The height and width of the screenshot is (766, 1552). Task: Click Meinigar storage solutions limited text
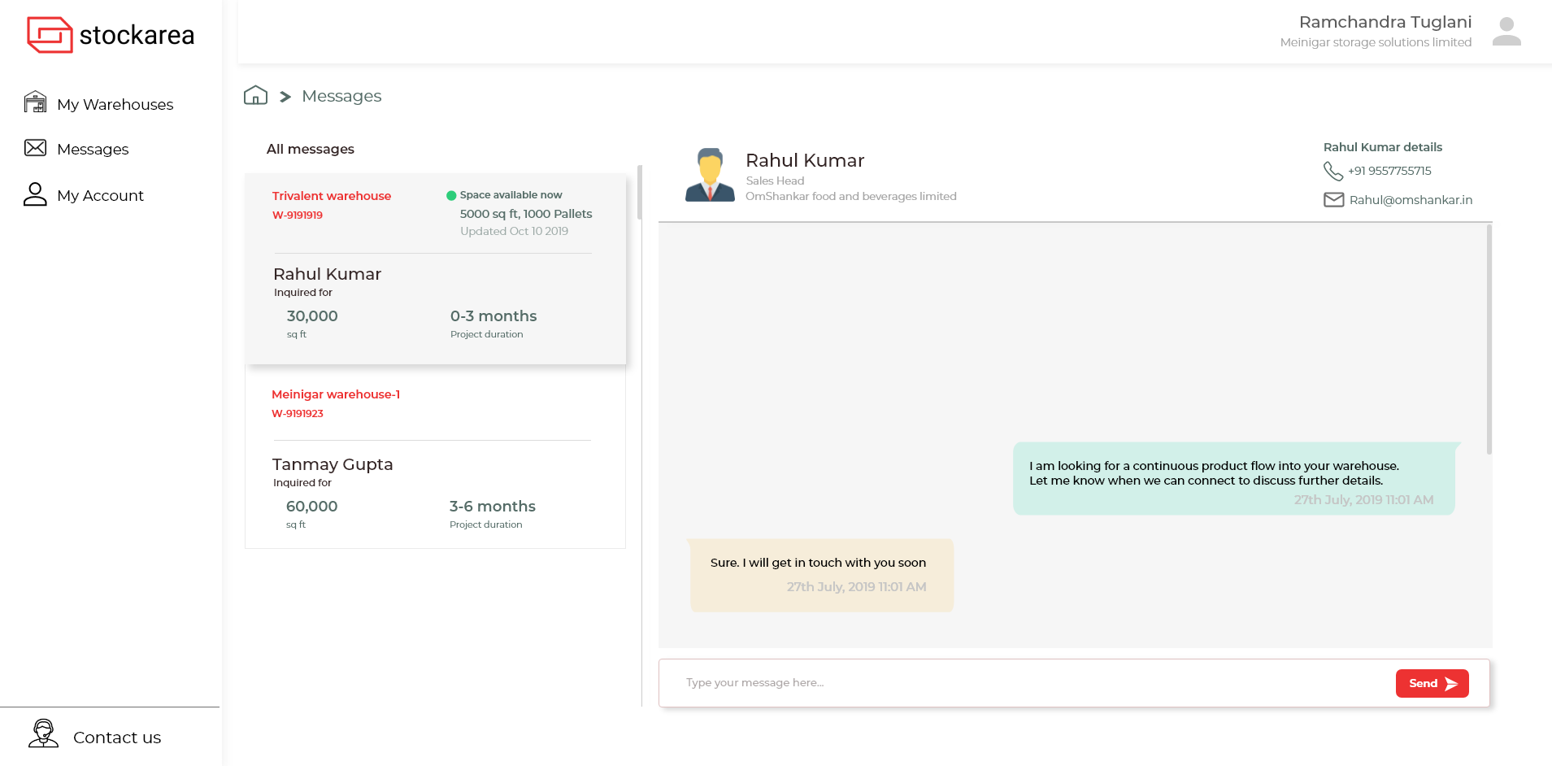click(x=1376, y=42)
